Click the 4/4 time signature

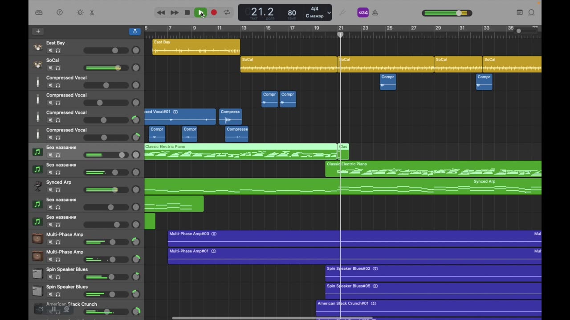tap(314, 9)
